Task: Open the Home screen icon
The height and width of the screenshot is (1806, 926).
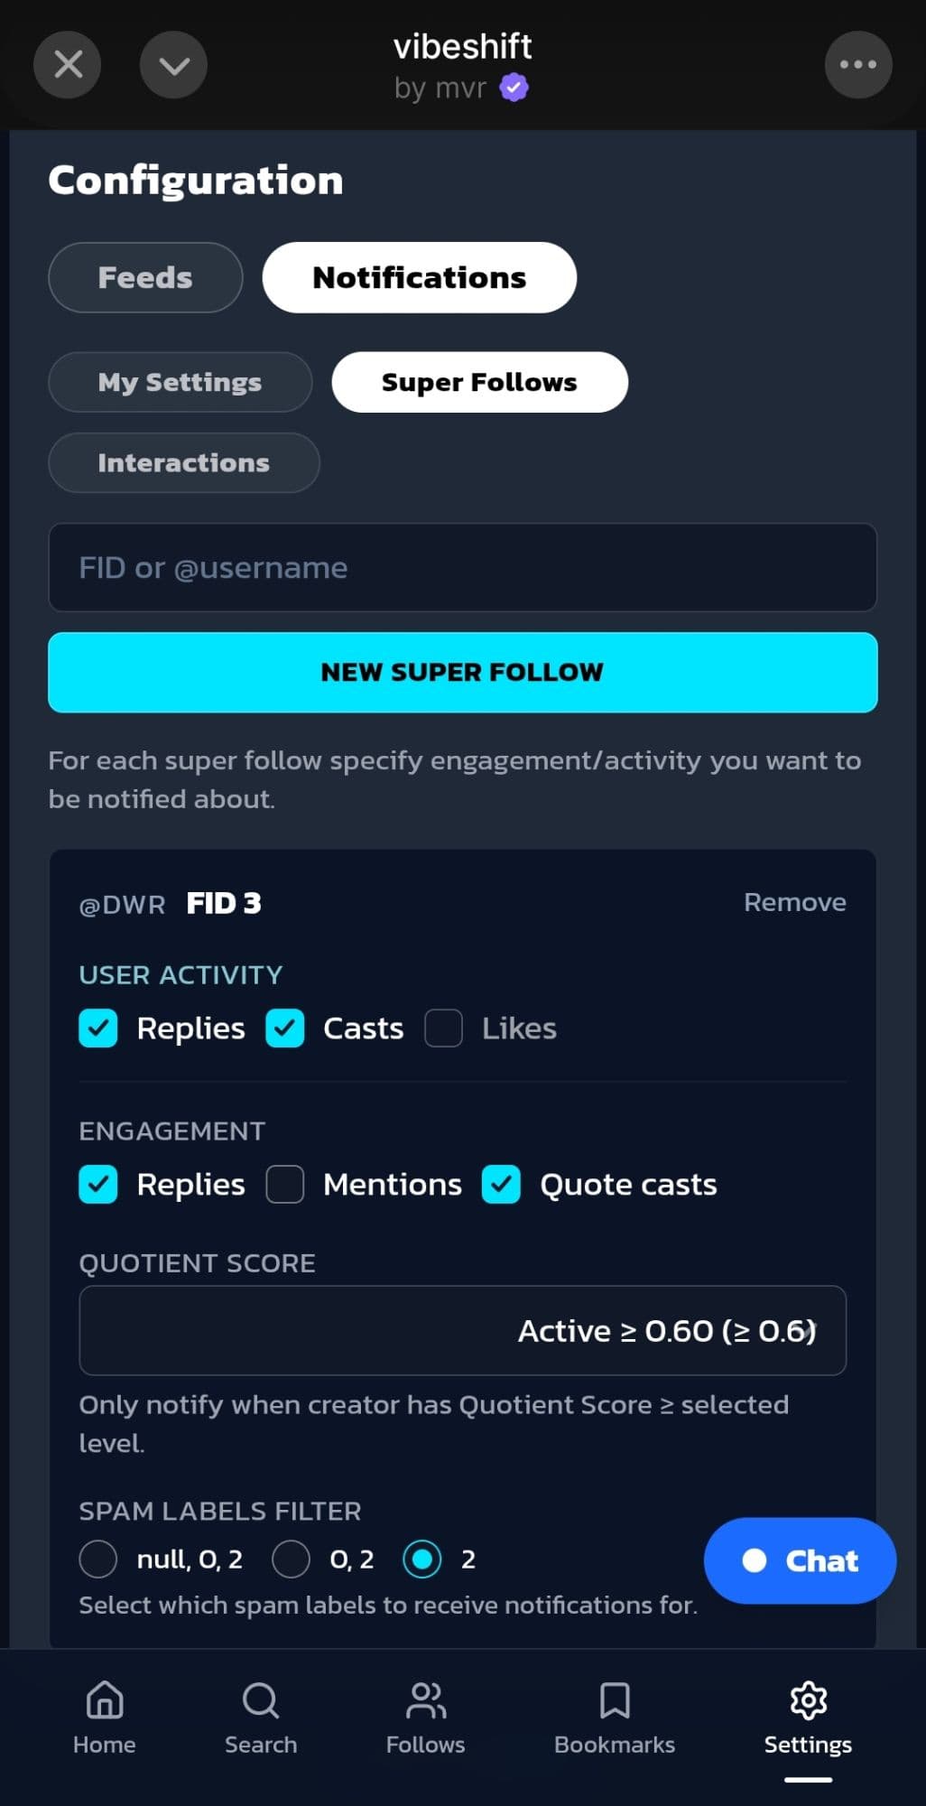Action: point(103,1701)
